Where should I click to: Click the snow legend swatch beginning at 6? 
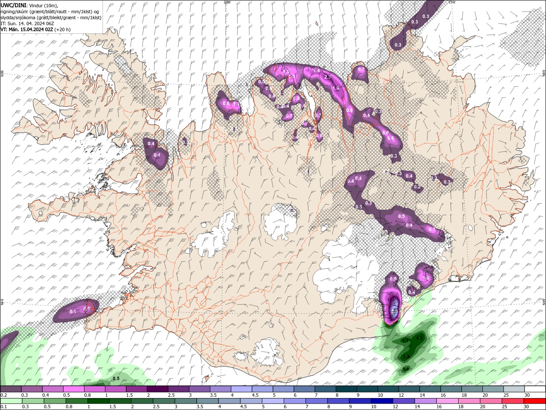(304, 389)
